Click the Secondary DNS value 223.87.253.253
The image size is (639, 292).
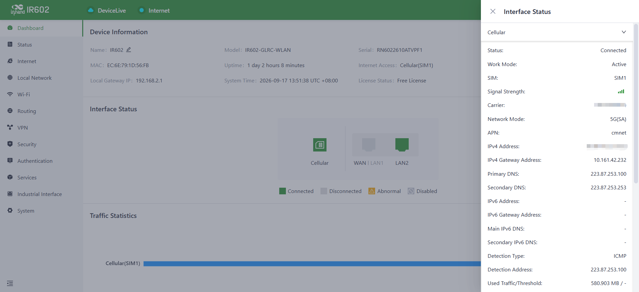[x=608, y=188]
